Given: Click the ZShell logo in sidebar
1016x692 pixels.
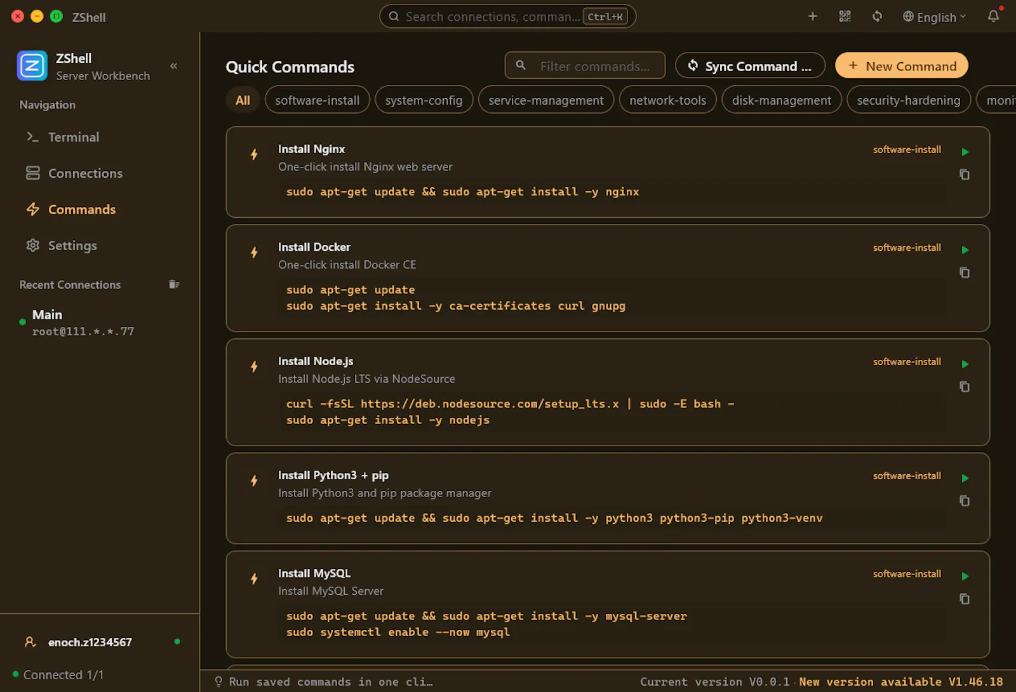Looking at the screenshot, I should [32, 65].
